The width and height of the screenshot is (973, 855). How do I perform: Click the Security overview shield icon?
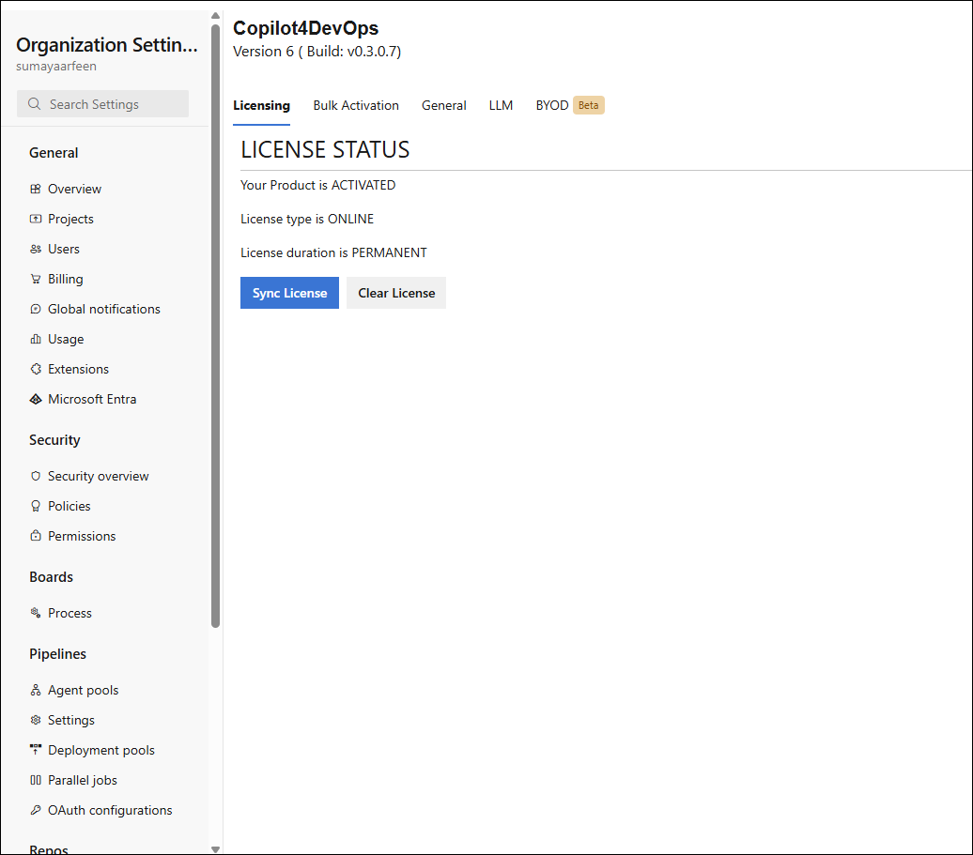[36, 476]
